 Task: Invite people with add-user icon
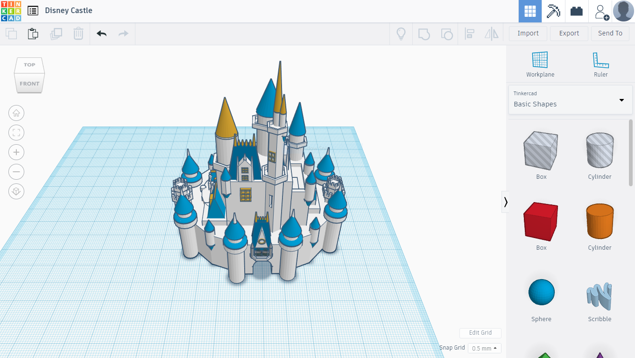click(600, 11)
